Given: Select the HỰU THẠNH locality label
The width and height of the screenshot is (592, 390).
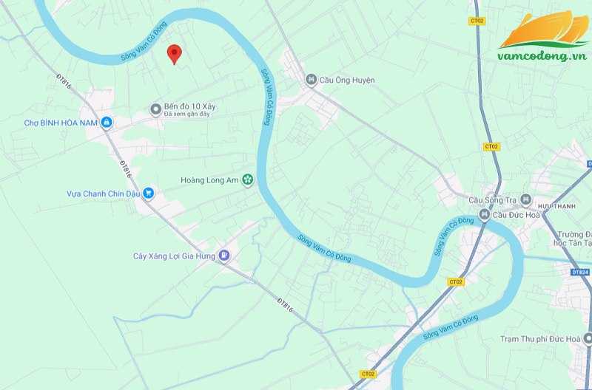Looking at the screenshot, I should tap(556, 207).
